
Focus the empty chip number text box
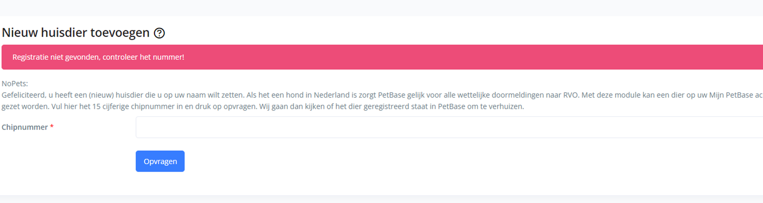pos(449,127)
